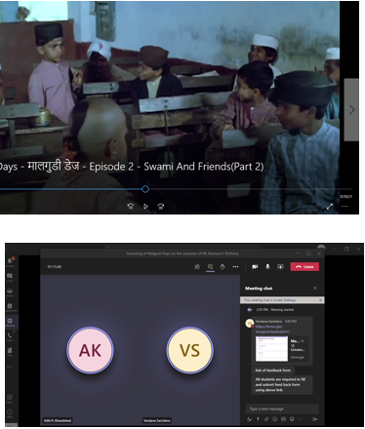Open the Google Forms feedback link
This screenshot has width=365, height=429.
point(272,329)
